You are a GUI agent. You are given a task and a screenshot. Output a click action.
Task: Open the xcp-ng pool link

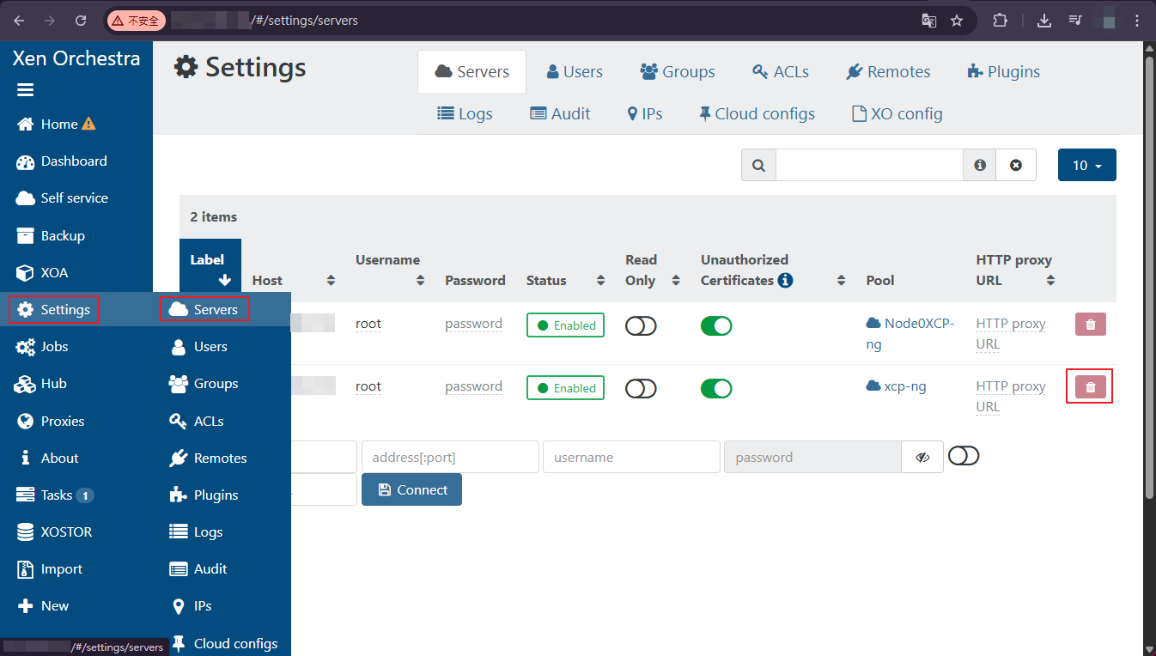point(897,386)
